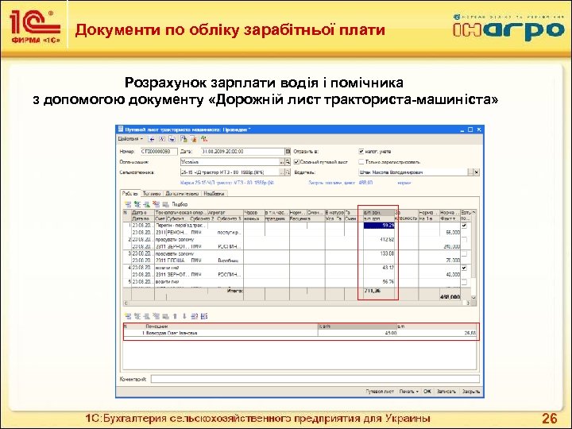Viewport: 572px width, 429px height.
Task: Switch to the Работы tab
Action: point(130,193)
